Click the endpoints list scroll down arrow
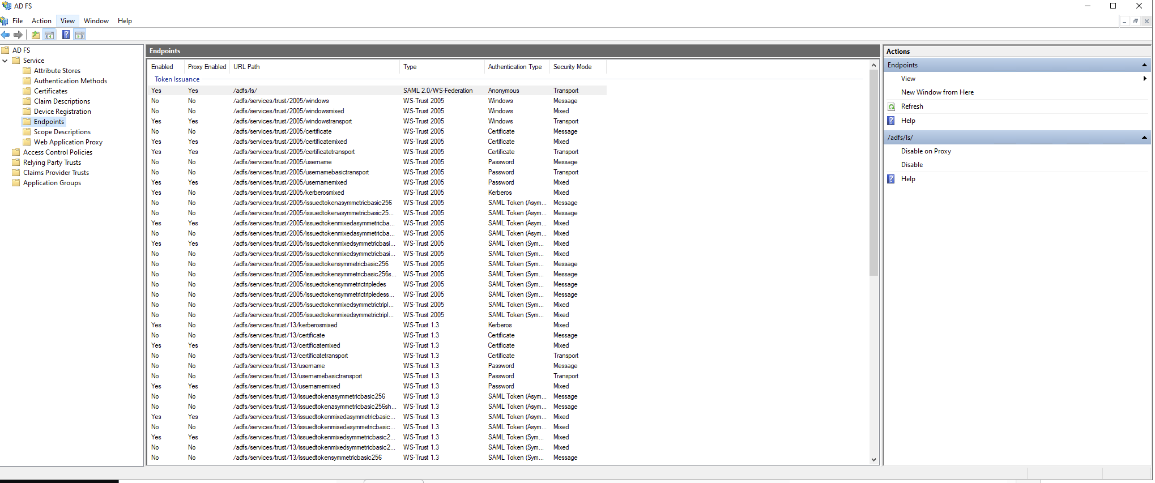The width and height of the screenshot is (1155, 483). tap(873, 460)
